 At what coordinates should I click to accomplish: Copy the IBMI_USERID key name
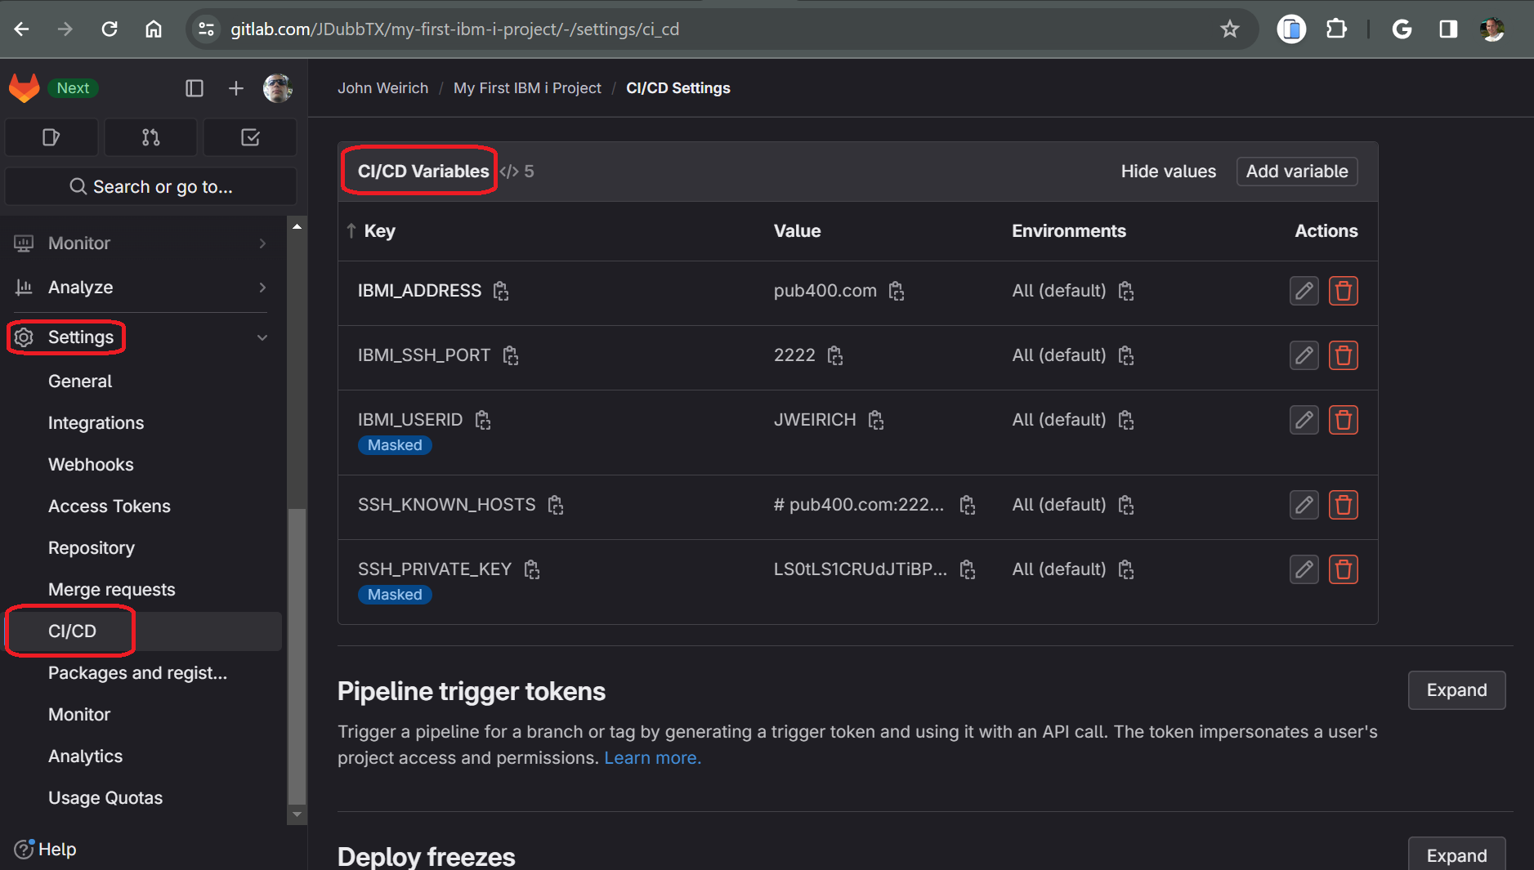coord(483,420)
